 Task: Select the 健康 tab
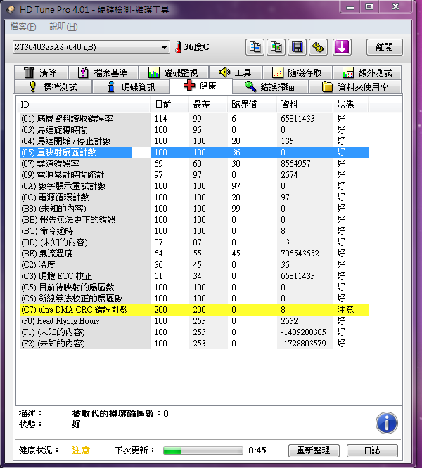[x=200, y=86]
